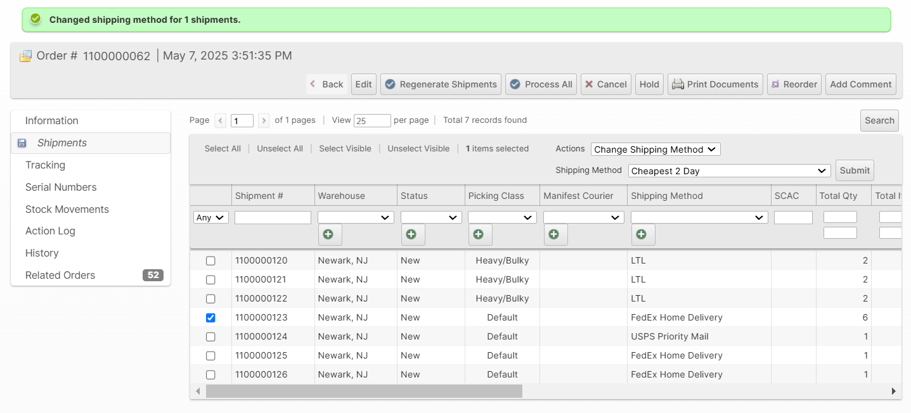Click the horizontal scrollbar right arrow

coord(894,391)
